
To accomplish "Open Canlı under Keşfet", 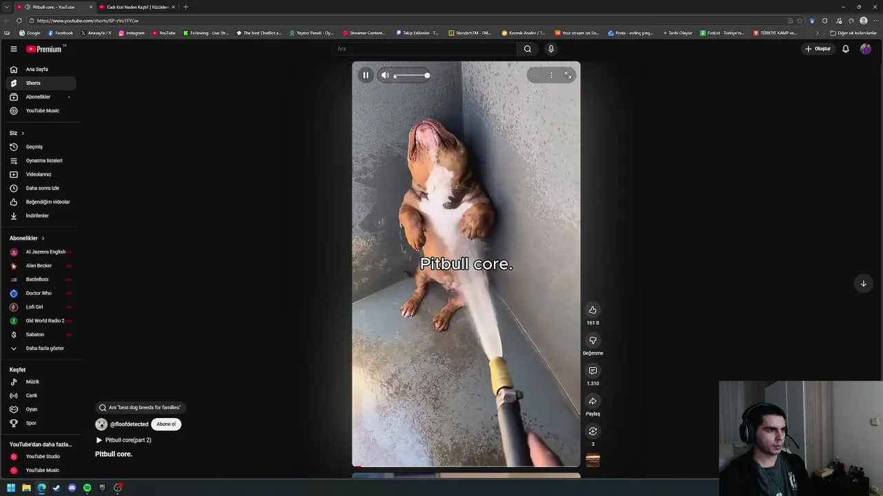I will 41,395.
